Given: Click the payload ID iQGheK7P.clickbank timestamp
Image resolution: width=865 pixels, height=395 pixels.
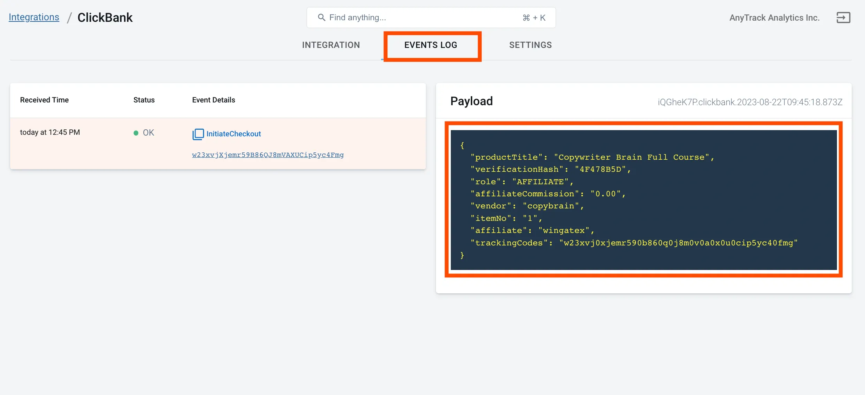Looking at the screenshot, I should pyautogui.click(x=750, y=102).
